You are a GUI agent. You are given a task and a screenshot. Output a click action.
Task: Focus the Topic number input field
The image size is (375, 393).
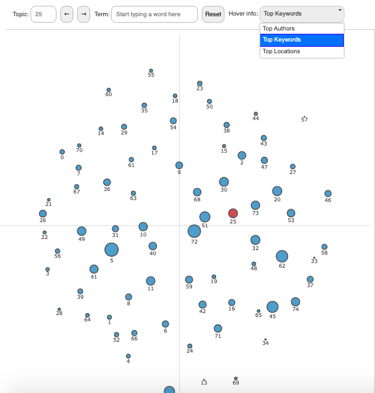click(43, 14)
